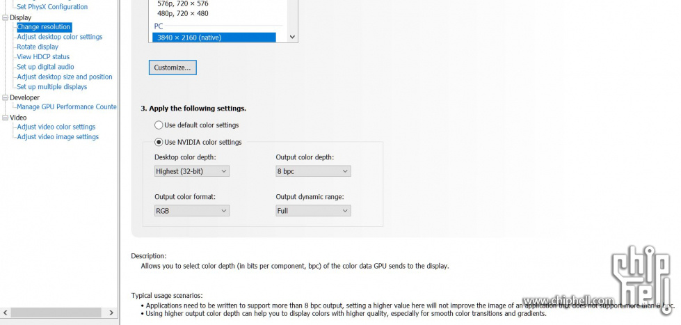Open Change resolution page

point(44,27)
